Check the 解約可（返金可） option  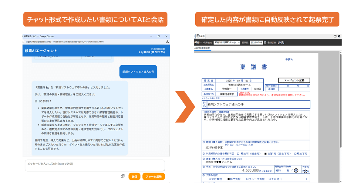(238, 154)
